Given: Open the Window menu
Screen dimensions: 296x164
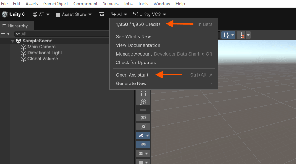Looking at the screenshot, I should (x=162, y=4).
